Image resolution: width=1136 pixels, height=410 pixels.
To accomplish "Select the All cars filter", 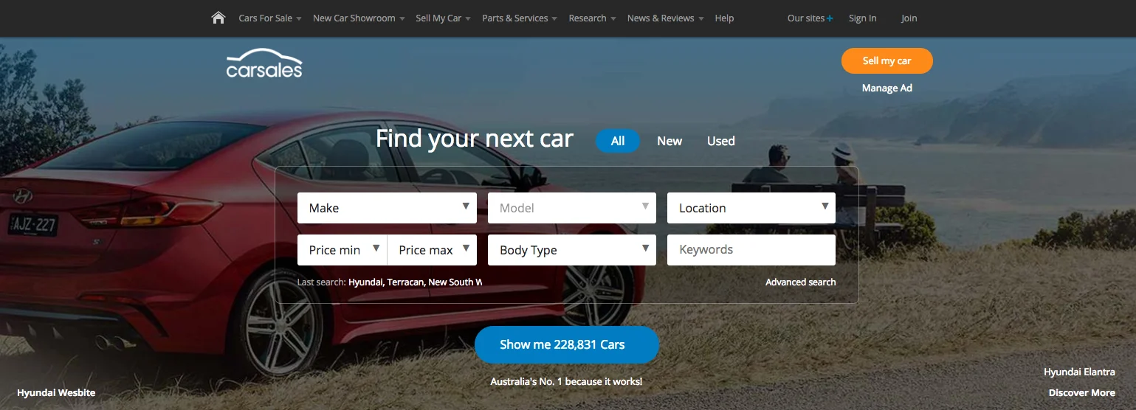I will point(618,141).
